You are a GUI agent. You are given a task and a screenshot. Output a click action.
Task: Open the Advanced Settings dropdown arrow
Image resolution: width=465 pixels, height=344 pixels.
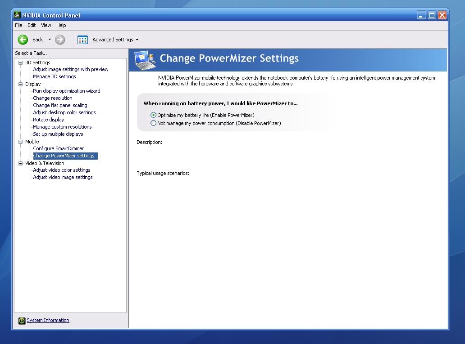(x=137, y=40)
